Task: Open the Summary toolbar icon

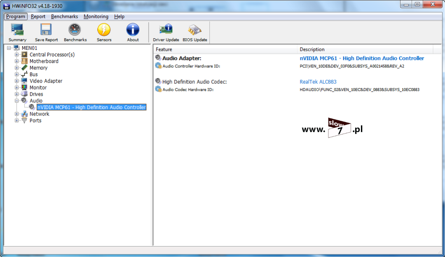Action: (17, 30)
